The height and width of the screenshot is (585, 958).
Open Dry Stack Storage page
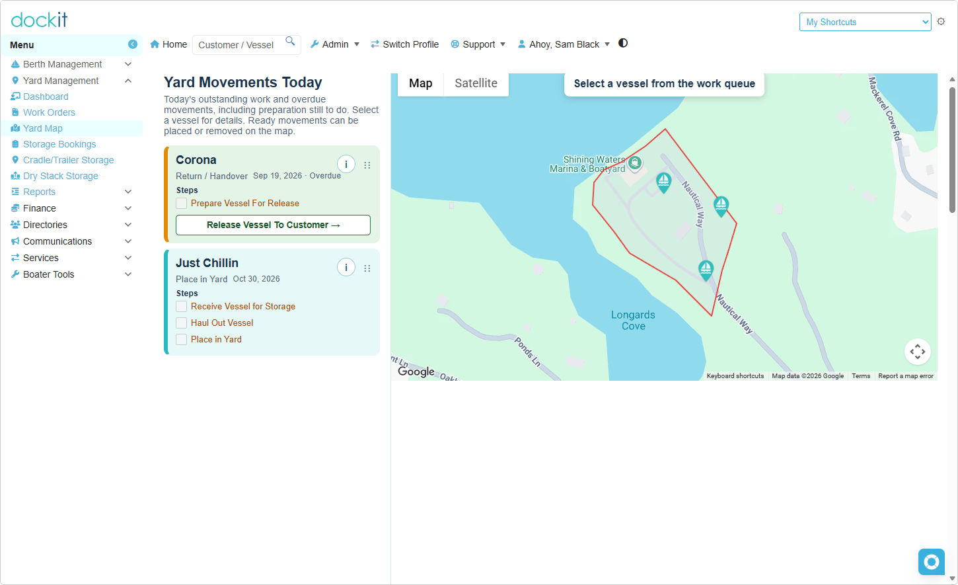pos(60,176)
